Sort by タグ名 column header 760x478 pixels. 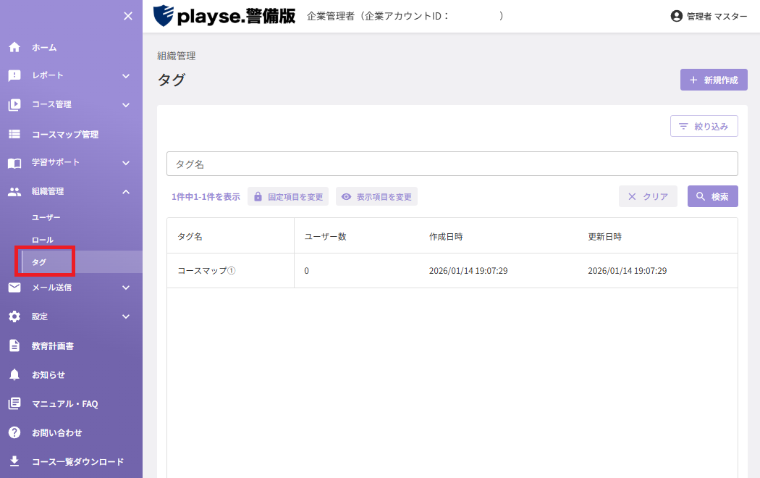(x=190, y=237)
